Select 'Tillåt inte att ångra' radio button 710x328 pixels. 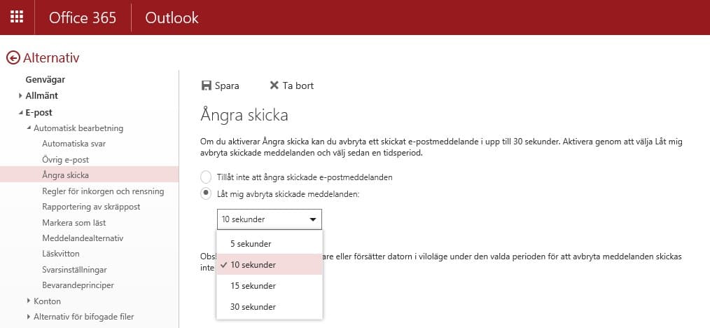pos(206,177)
